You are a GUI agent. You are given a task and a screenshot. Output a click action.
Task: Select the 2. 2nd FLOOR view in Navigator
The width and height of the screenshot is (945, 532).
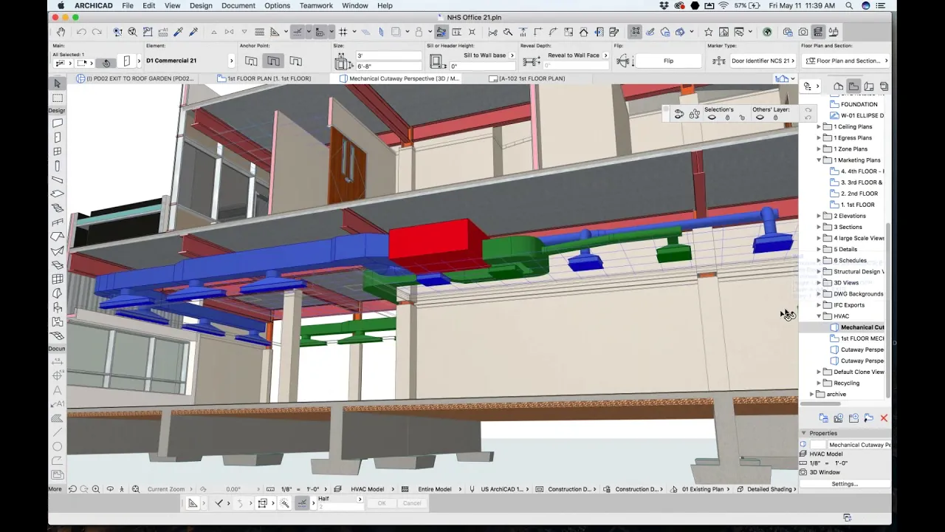(859, 194)
